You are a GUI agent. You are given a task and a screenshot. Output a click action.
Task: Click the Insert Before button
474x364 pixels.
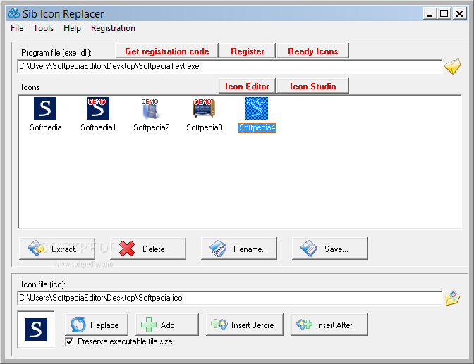click(245, 325)
